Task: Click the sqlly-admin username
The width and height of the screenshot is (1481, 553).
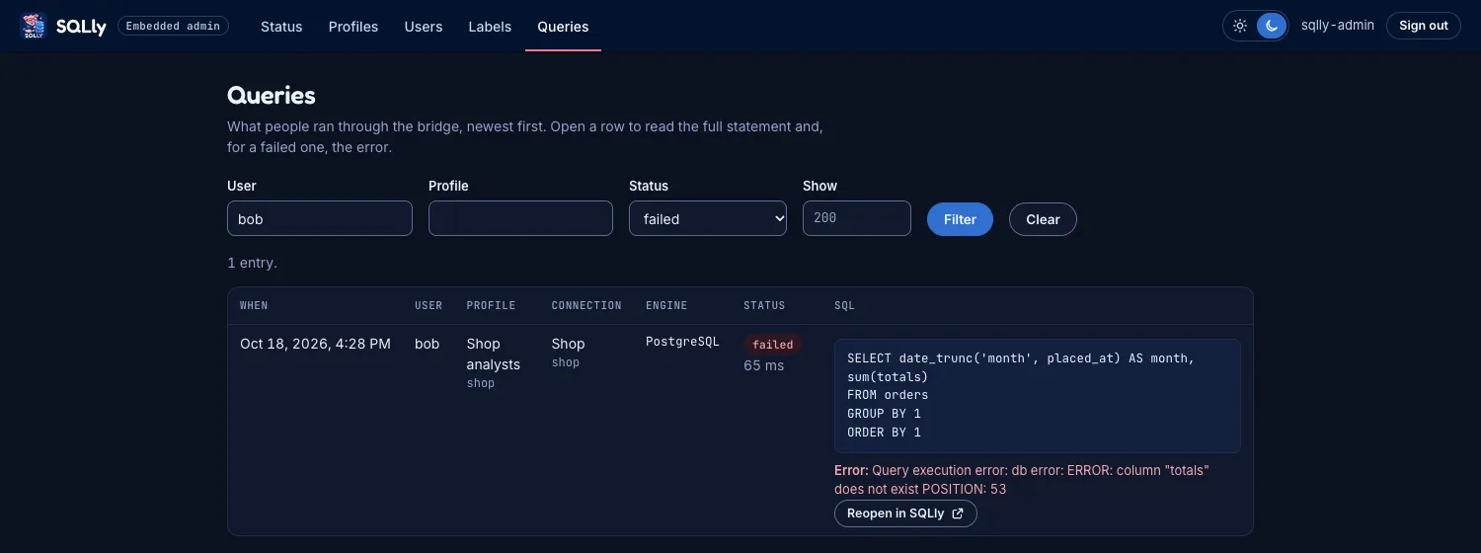Action: click(x=1338, y=25)
